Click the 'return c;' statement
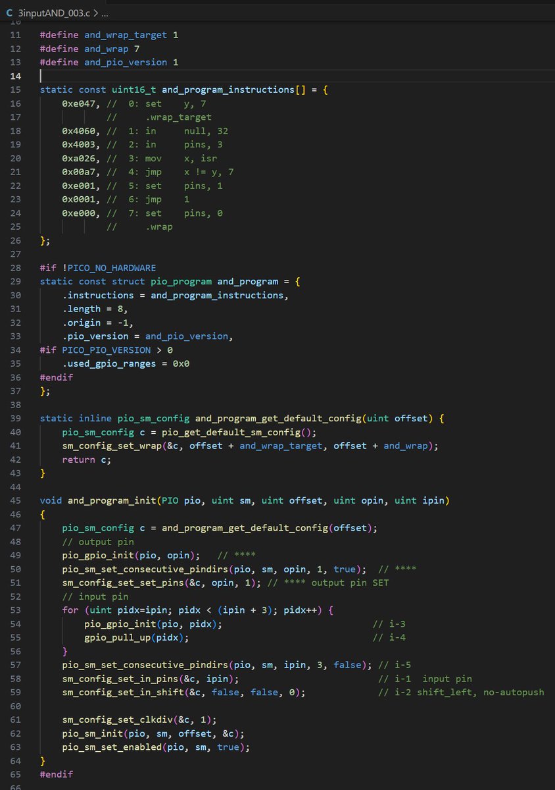The image size is (555, 790). [87, 460]
